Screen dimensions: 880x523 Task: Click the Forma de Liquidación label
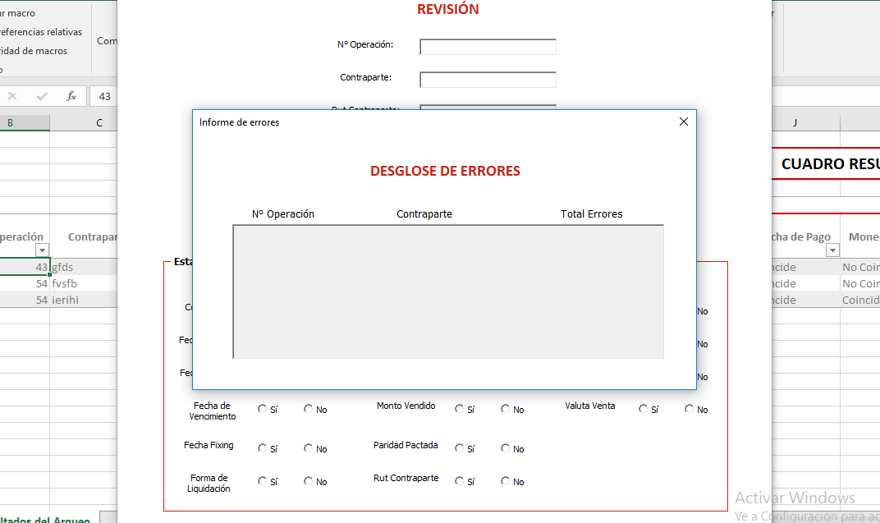point(209,483)
